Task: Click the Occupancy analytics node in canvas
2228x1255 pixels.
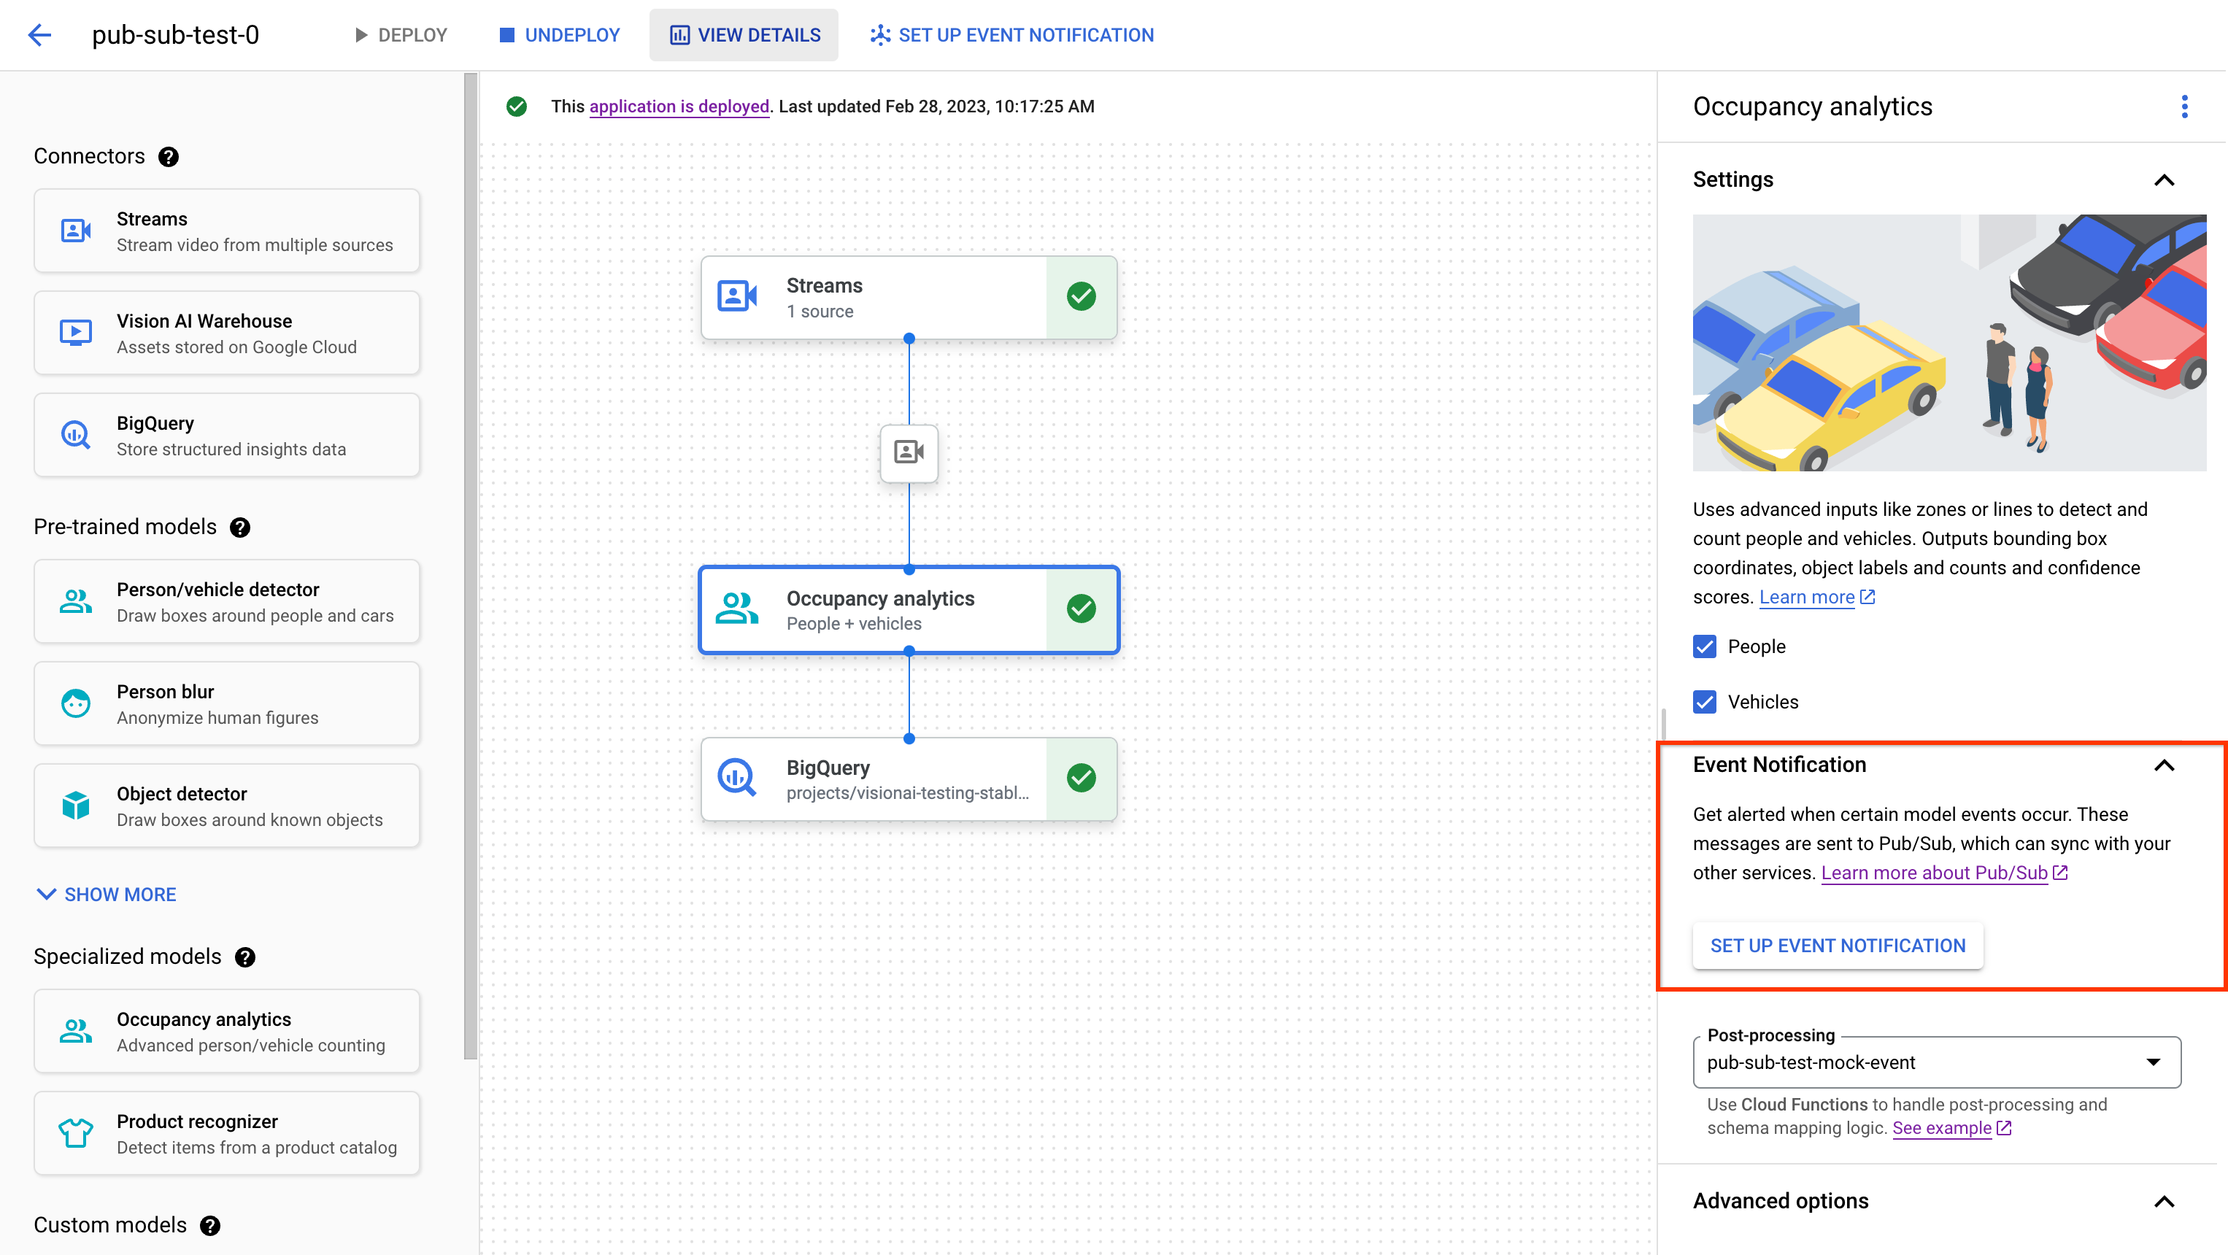Action: [909, 608]
